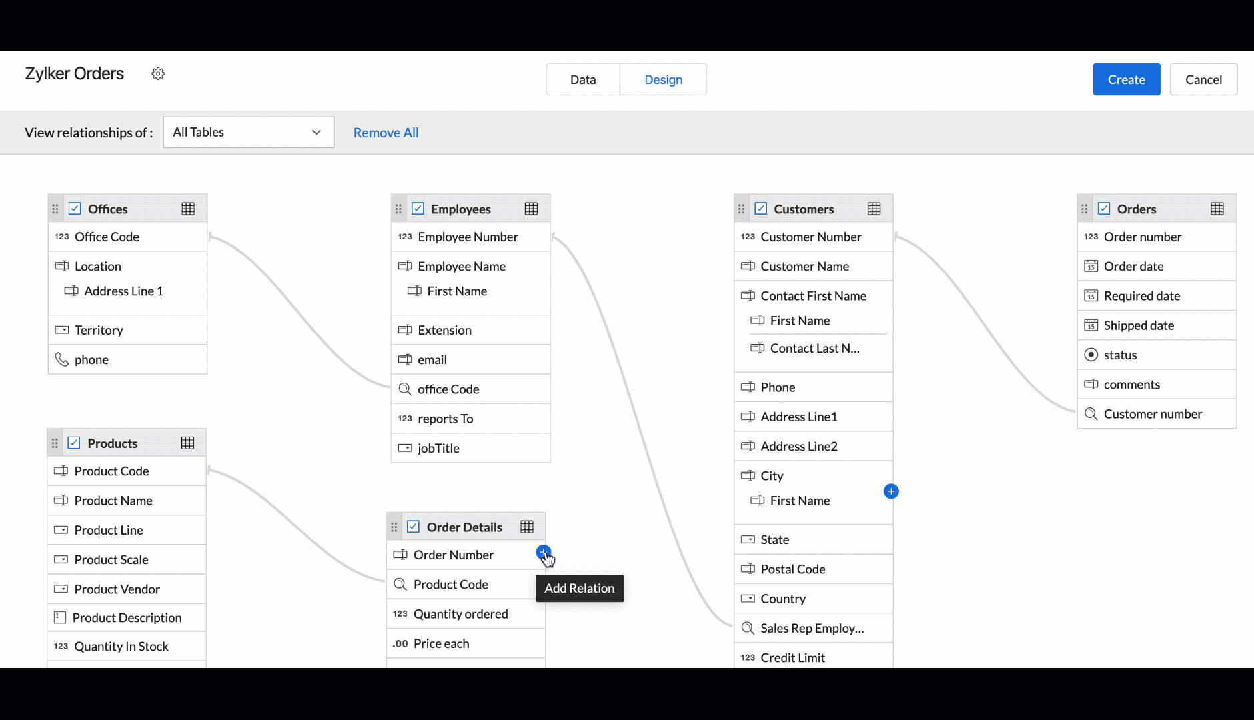Toggle the Employees table checkbox
The image size is (1254, 720).
(x=418, y=209)
